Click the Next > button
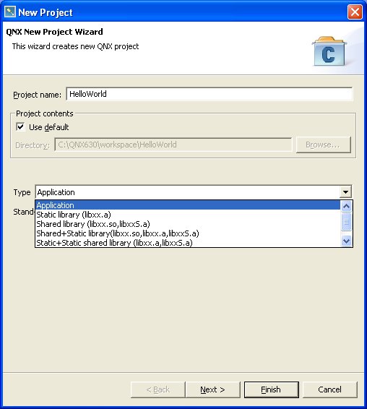This screenshot has height=409, width=367. pyautogui.click(x=212, y=389)
